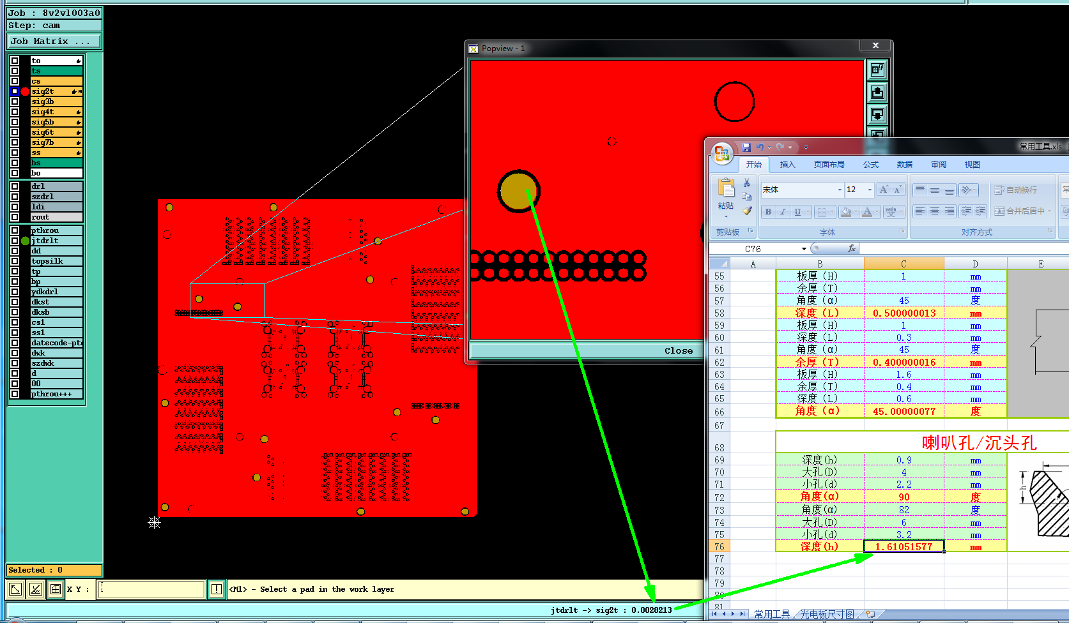This screenshot has height=623, width=1069.
Task: Switch to the 开始 (Home) ribbon tab
Action: (754, 165)
